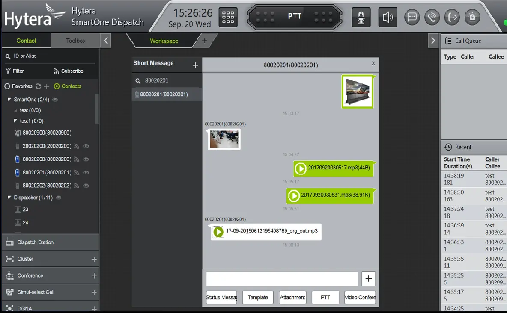Image resolution: width=507 pixels, height=313 pixels.
Task: Click the dial pad grid icon
Action: point(228,17)
